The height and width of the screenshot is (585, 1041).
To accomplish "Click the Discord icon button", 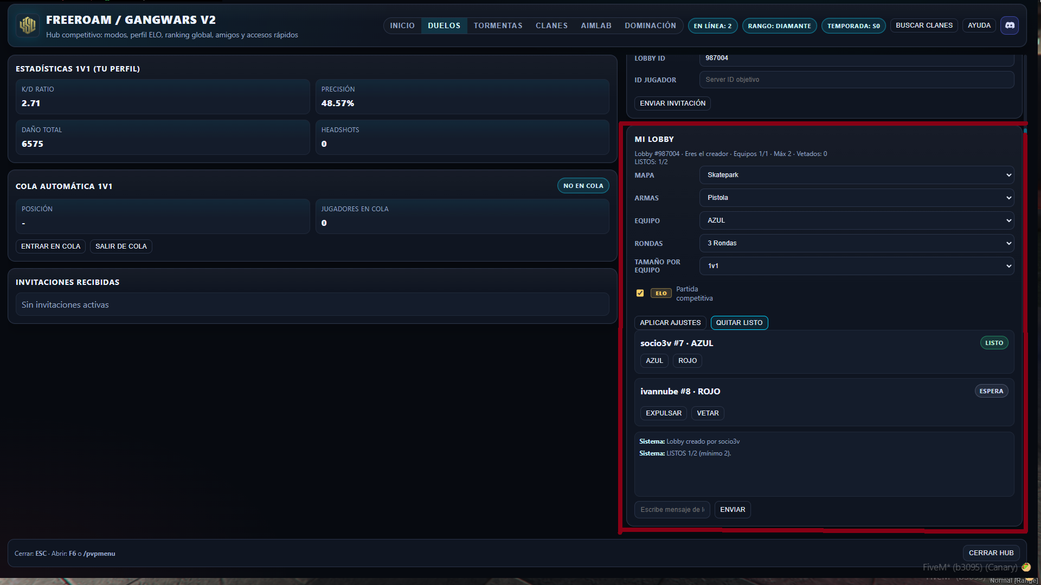I will pos(1010,25).
